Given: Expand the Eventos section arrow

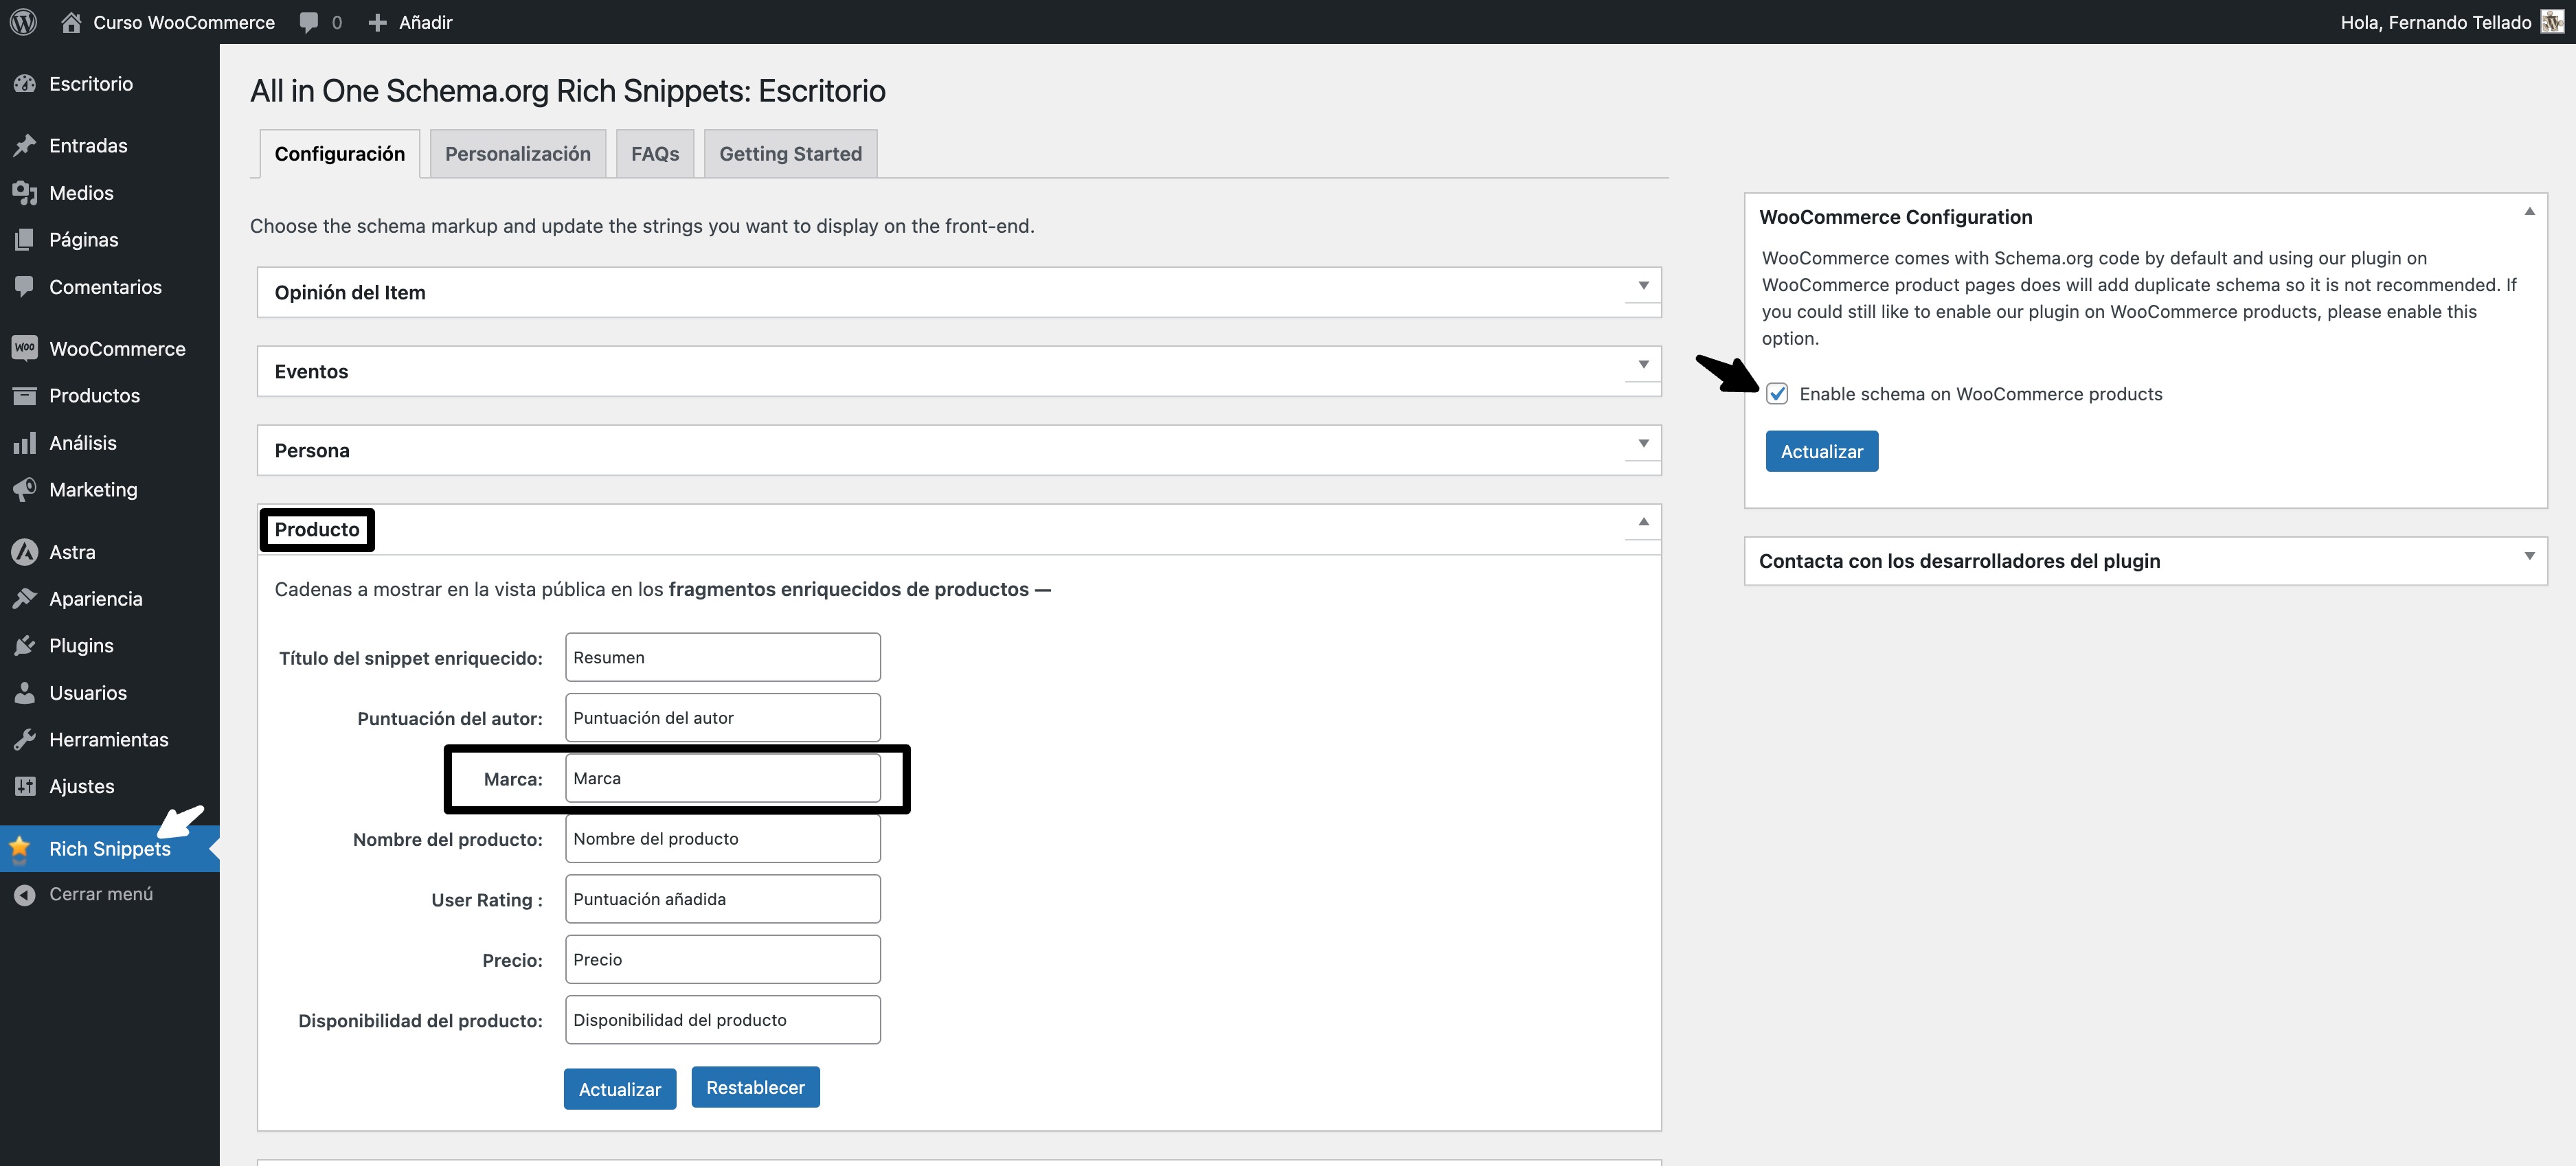Looking at the screenshot, I should (1643, 365).
